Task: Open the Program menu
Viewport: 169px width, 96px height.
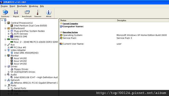Action: point(4,6)
